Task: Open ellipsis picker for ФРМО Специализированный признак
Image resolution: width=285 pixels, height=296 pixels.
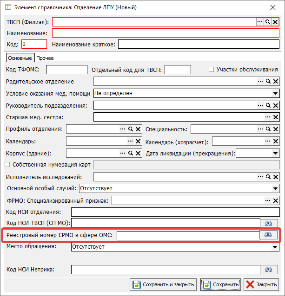Action: click(x=268, y=200)
